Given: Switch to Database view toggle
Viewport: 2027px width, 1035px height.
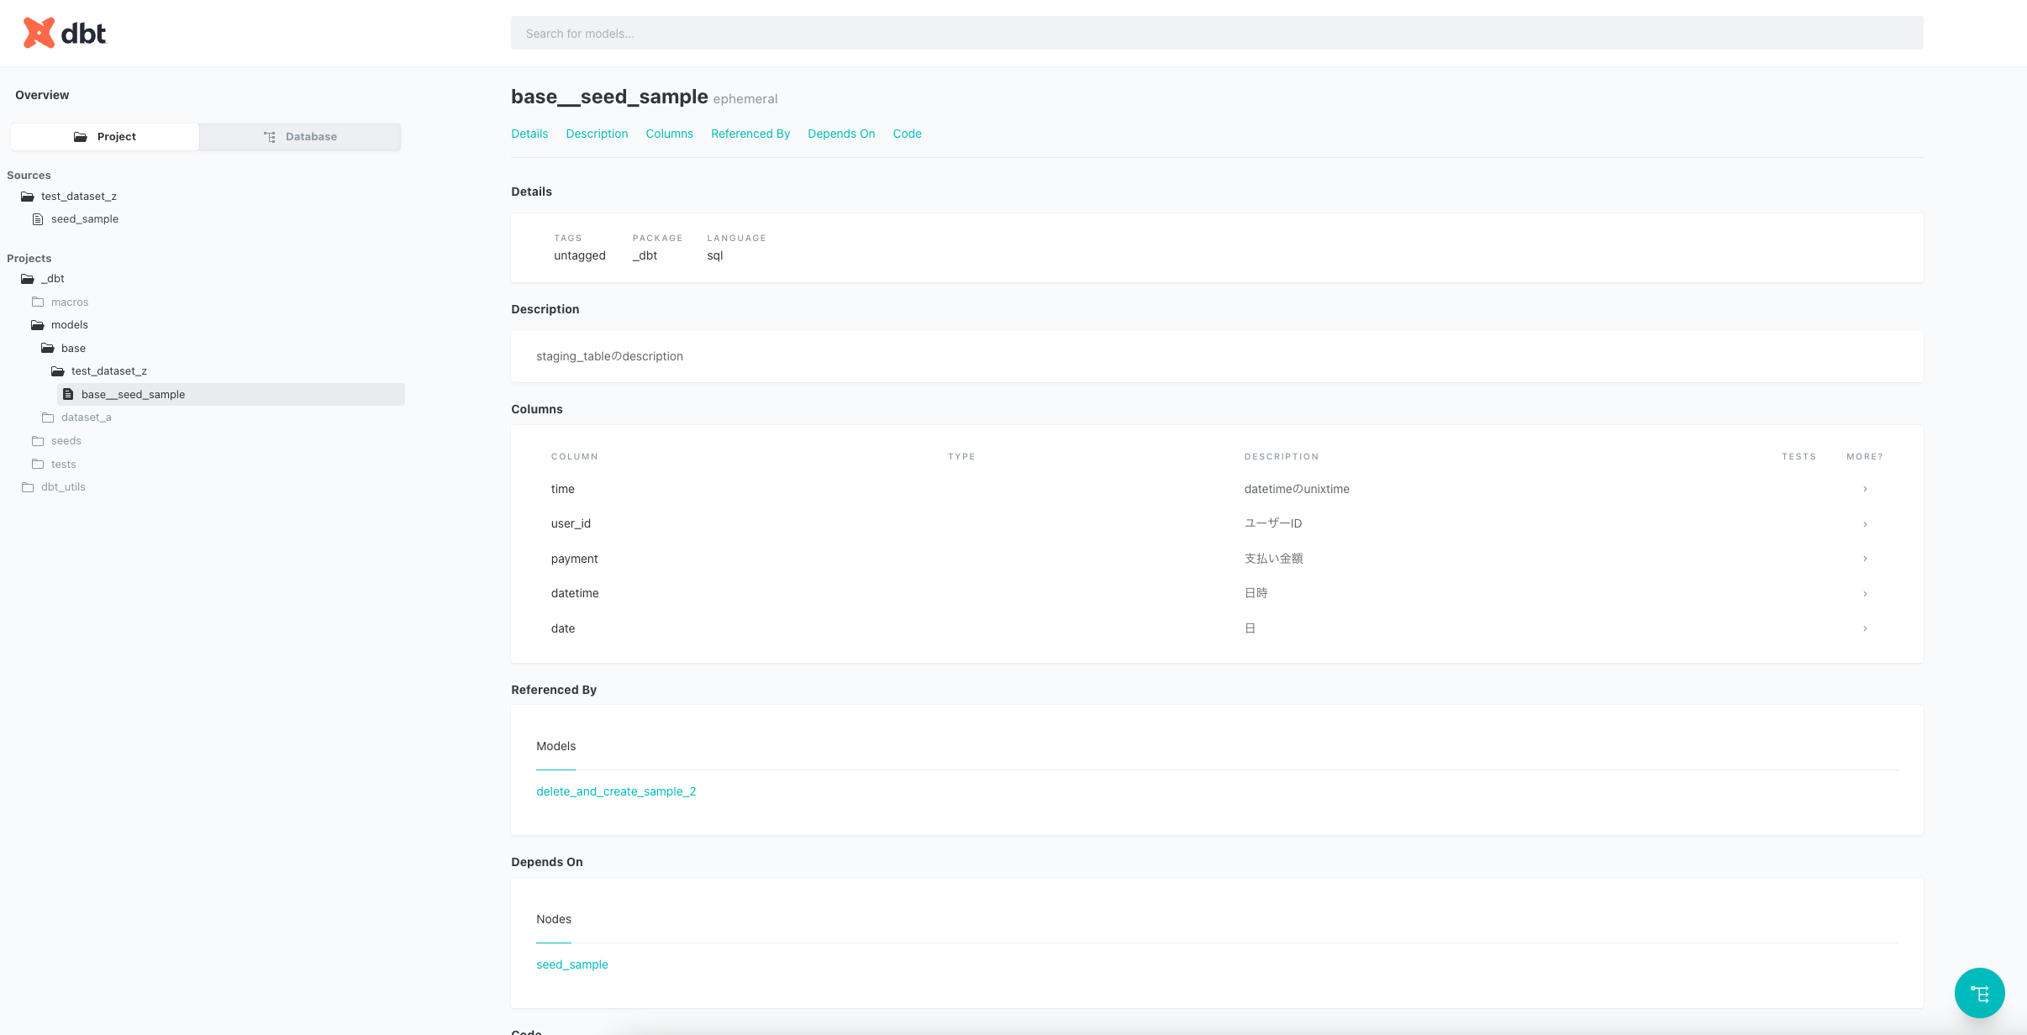Looking at the screenshot, I should (x=300, y=136).
